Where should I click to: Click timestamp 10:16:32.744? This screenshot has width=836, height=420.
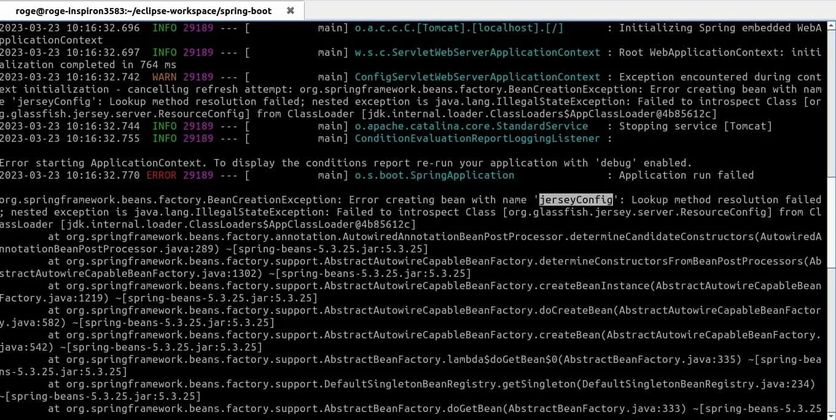click(x=103, y=126)
